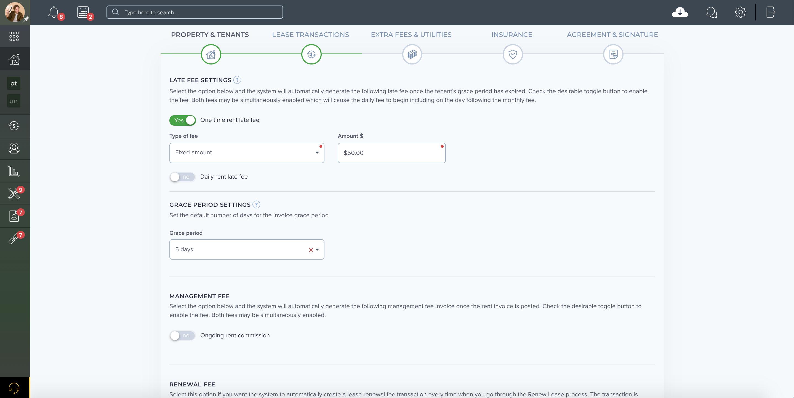Open the contacts people icon in sidebar

pyautogui.click(x=14, y=148)
